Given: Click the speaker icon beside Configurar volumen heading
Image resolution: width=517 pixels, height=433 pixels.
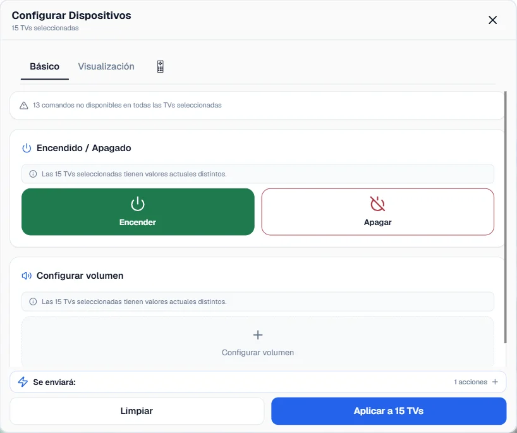Looking at the screenshot, I should point(27,276).
